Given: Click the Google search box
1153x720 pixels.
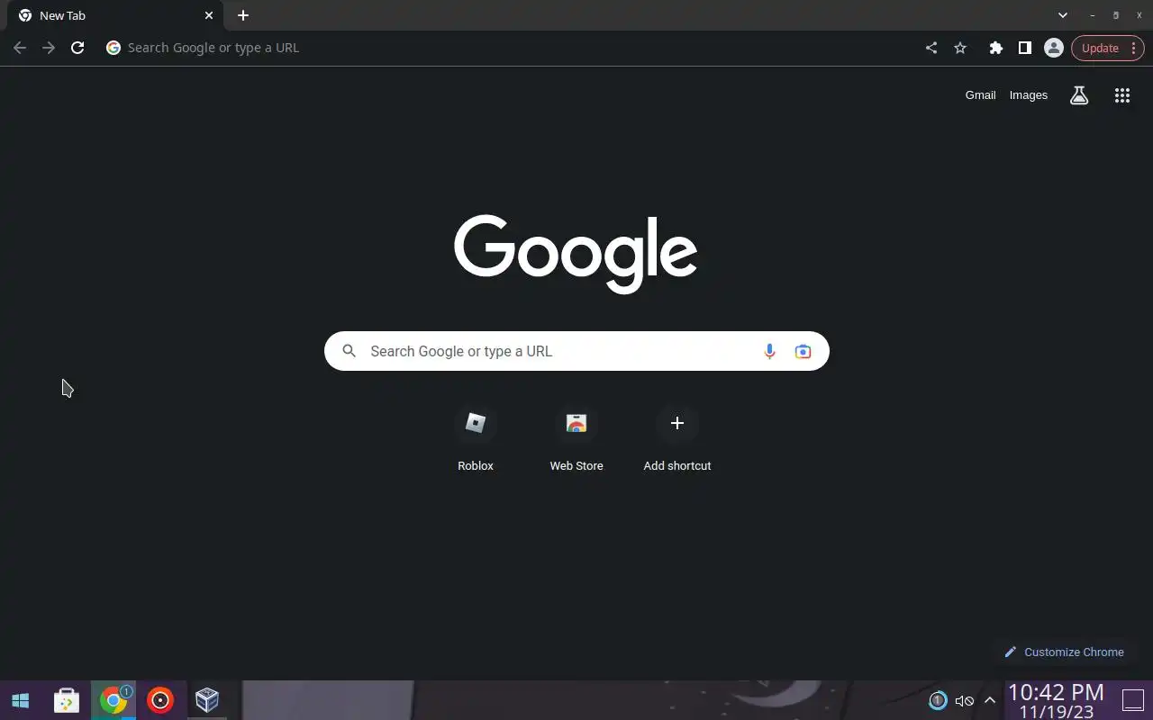Looking at the screenshot, I should click(x=576, y=351).
